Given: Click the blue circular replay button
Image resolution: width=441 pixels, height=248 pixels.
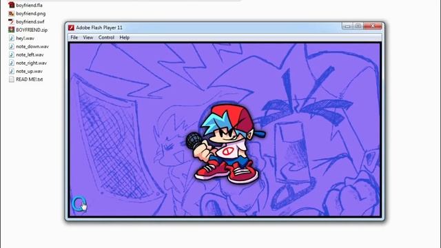Looking at the screenshot, I should 79,204.
